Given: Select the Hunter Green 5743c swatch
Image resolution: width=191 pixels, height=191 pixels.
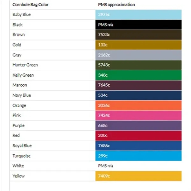Looking at the screenshot, I should [138, 65].
